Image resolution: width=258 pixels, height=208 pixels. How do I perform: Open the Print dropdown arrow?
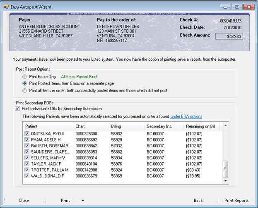pos(82,201)
